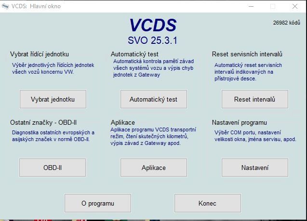Show the O programu info

click(98, 203)
